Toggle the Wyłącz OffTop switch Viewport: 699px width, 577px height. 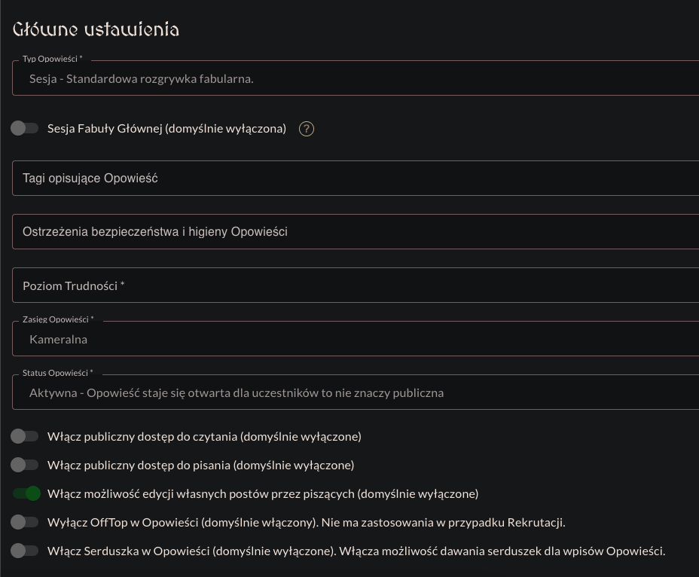coord(24,522)
